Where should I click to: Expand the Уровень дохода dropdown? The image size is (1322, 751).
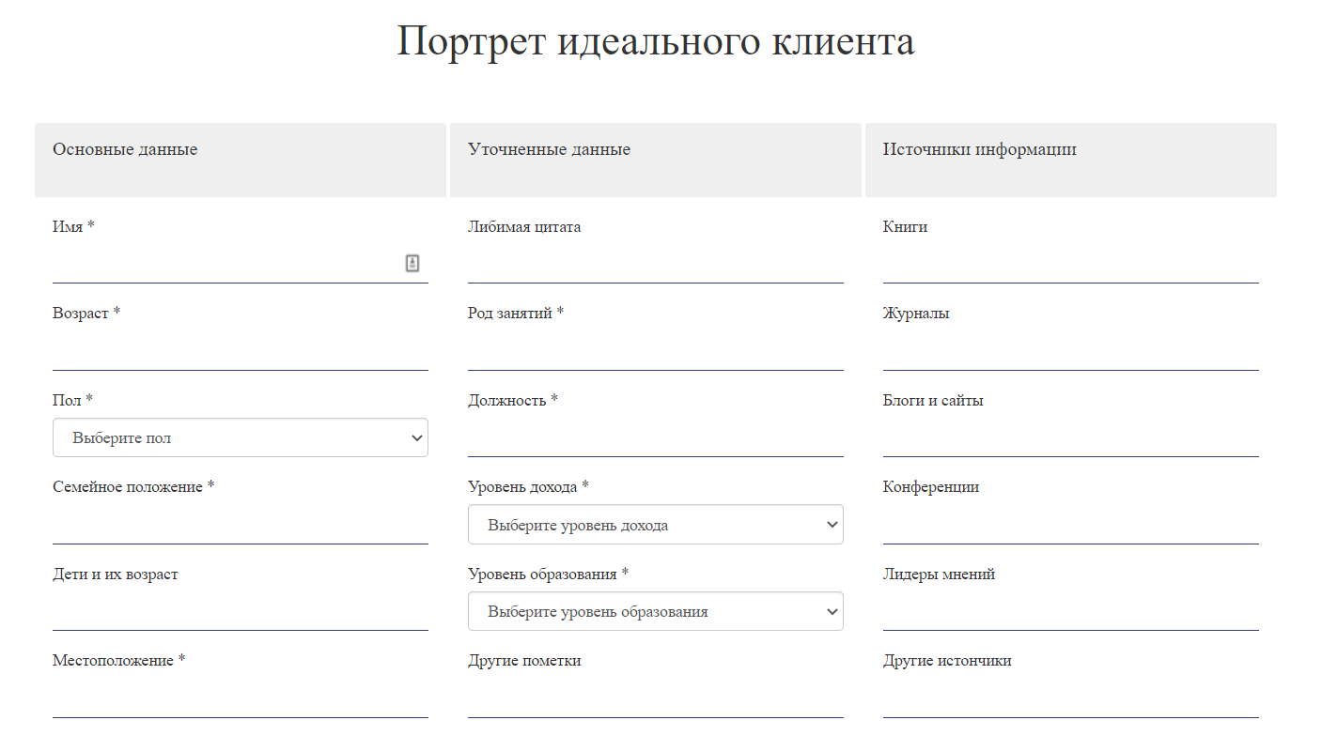[655, 525]
